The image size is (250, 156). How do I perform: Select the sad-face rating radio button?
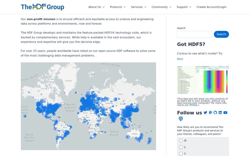coord(181,140)
